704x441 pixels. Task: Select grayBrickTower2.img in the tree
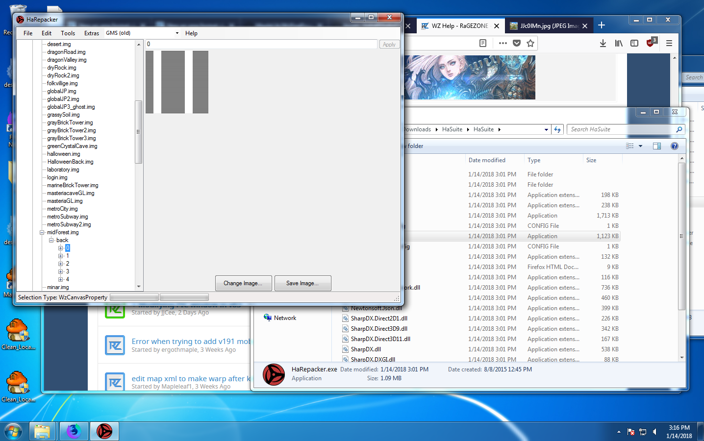tap(71, 130)
